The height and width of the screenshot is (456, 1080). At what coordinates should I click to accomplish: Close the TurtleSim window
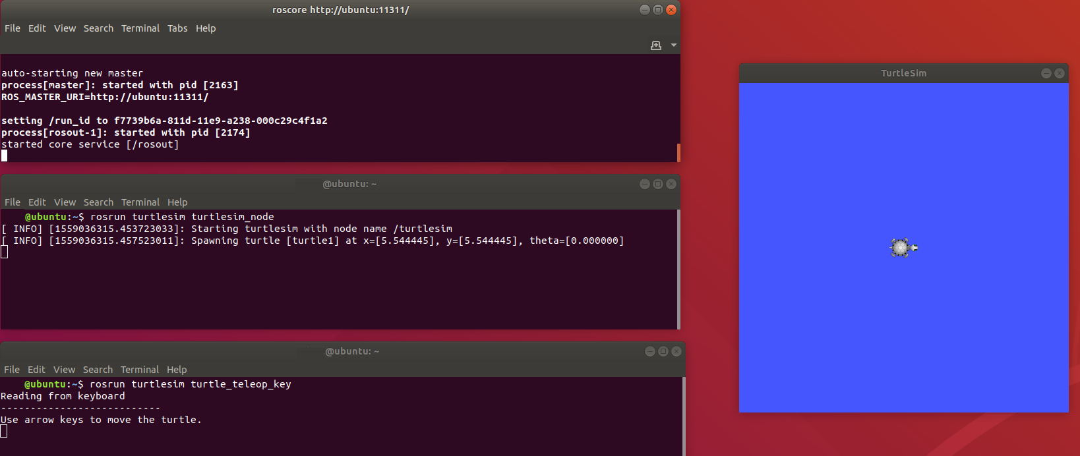click(x=1060, y=73)
